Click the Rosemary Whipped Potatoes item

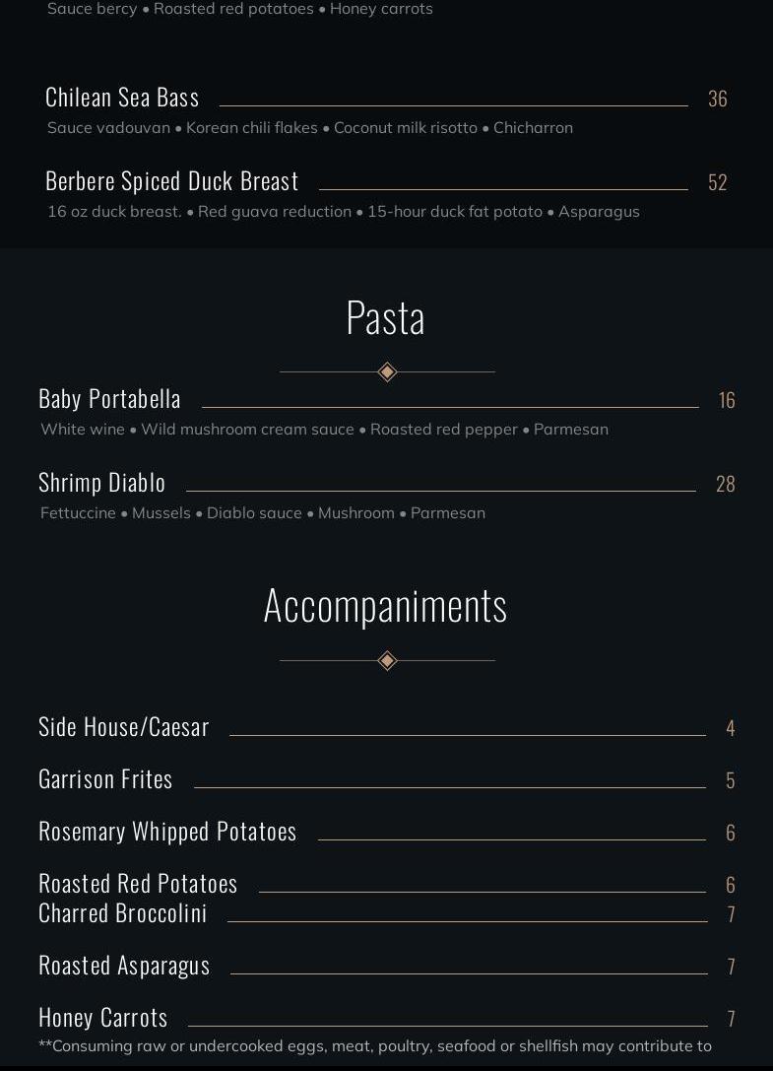pyautogui.click(x=167, y=832)
